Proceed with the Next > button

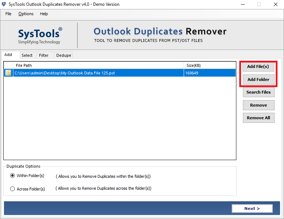[252, 209]
